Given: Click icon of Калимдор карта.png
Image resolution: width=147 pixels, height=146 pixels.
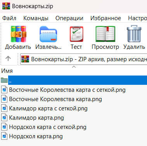Looking at the screenshot, I should pyautogui.click(x=4, y=117).
